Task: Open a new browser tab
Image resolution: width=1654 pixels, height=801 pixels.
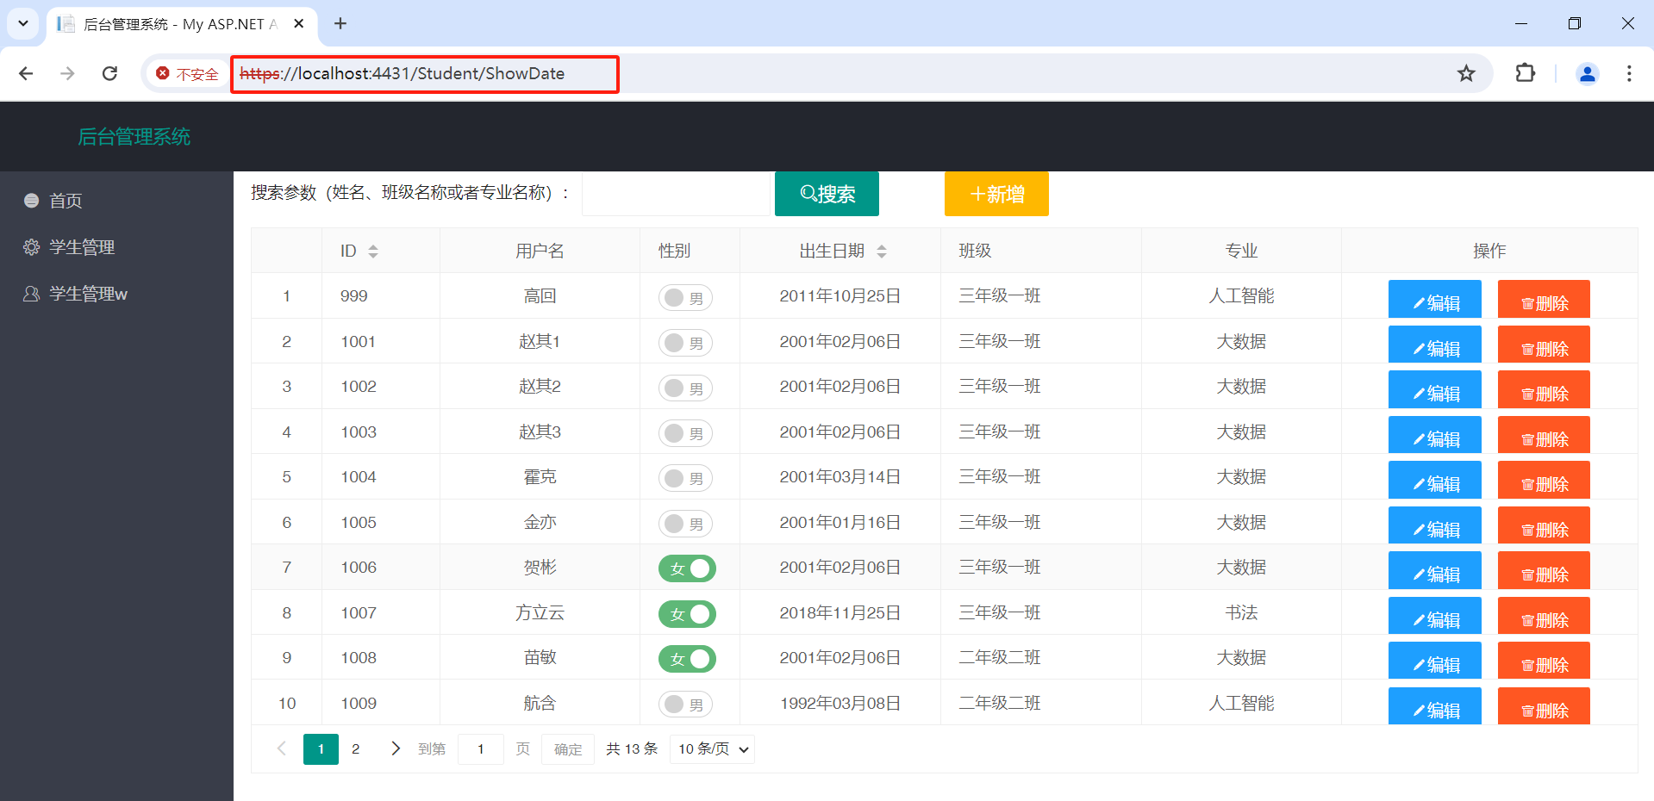Action: pyautogui.click(x=340, y=23)
